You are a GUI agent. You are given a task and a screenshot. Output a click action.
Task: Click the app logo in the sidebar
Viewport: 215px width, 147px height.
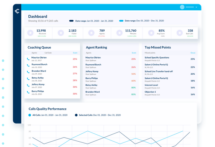pos(17,11)
